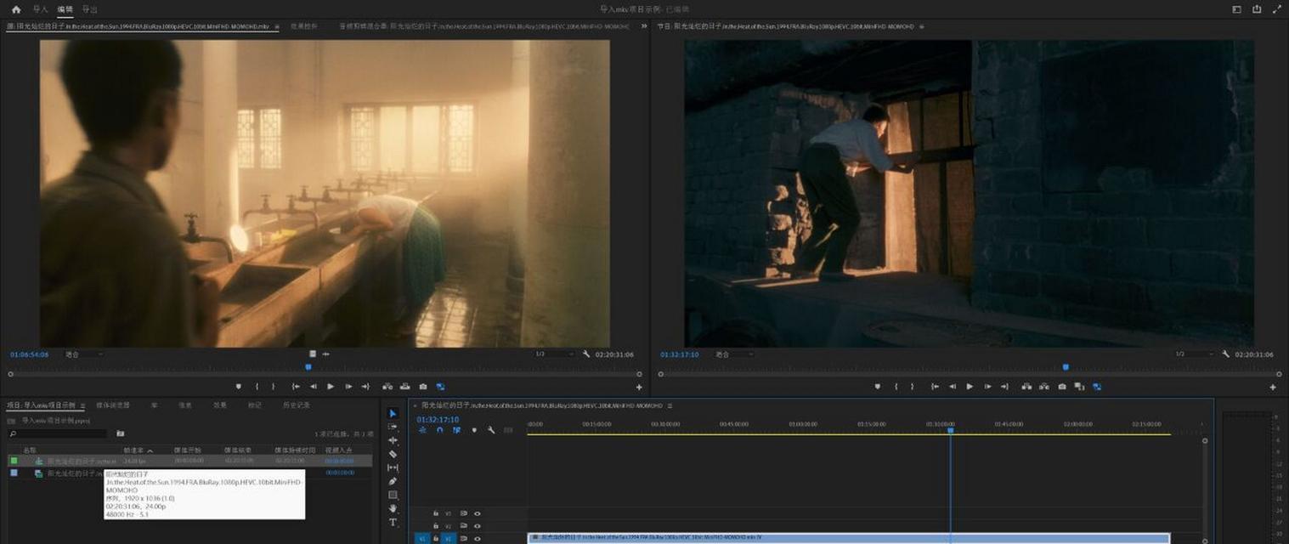The width and height of the screenshot is (1289, 544).
Task: Click Overwrite button in Source monitor
Action: click(x=405, y=386)
